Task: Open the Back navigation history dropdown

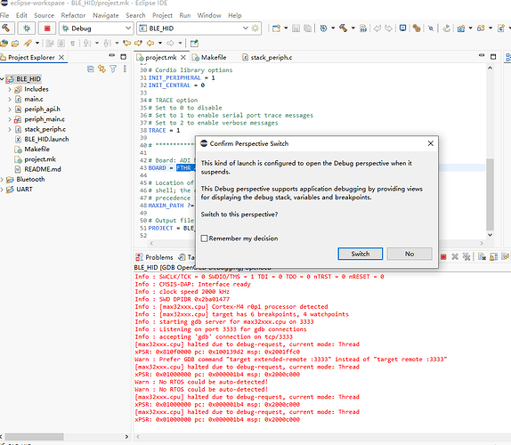Action: (160, 43)
